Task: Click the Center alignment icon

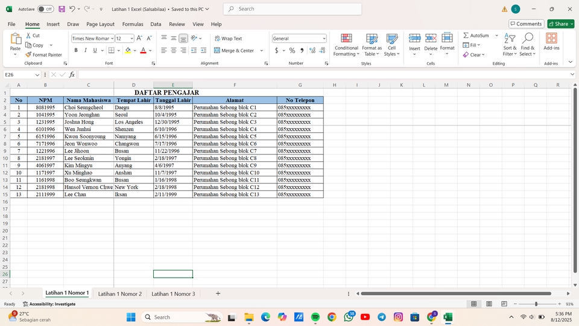Action: pyautogui.click(x=174, y=50)
